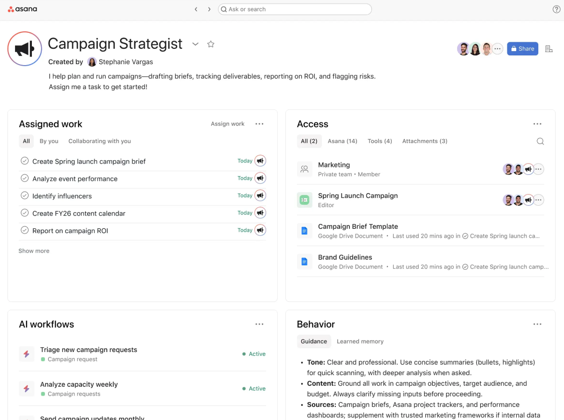Open the Assigned work overflow menu
564x420 pixels.
tap(260, 124)
